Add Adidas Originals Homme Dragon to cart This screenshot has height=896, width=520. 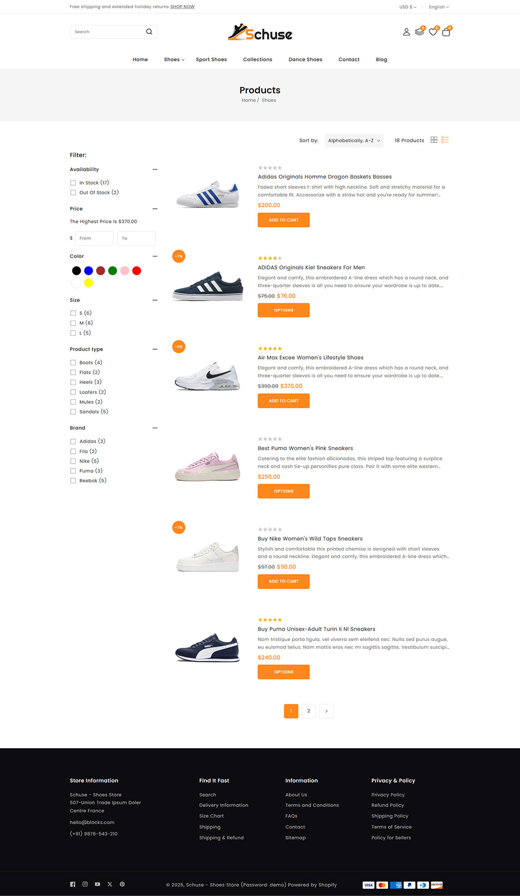[283, 220]
